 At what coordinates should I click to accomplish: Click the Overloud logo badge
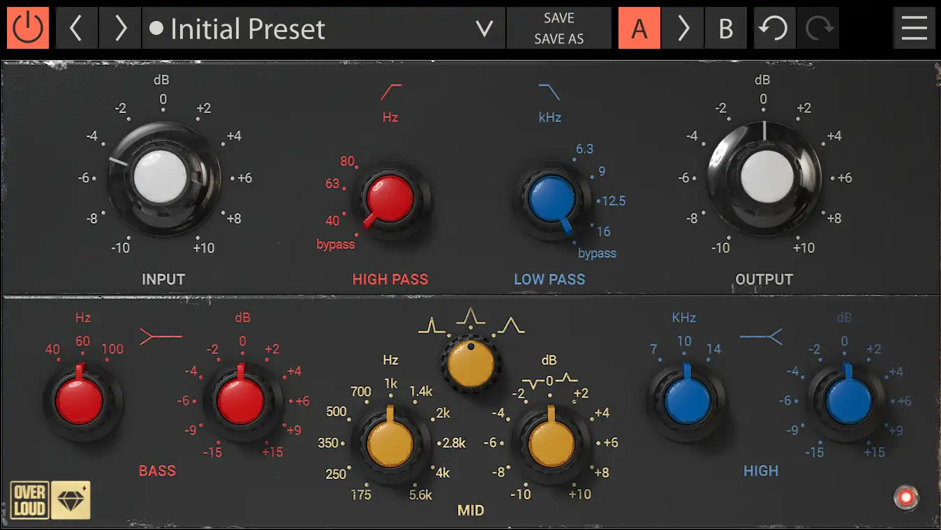pyautogui.click(x=28, y=500)
